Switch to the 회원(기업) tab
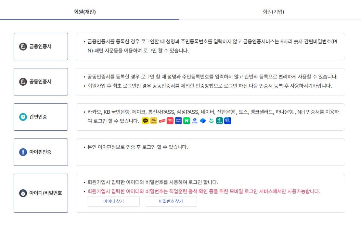Viewport: 361px width, 231px height. click(273, 12)
